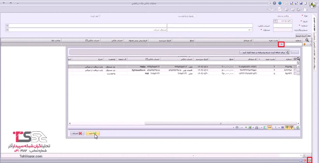Cancel the popup with the انصراف button
319x163 pixels.
pyautogui.click(x=77, y=133)
